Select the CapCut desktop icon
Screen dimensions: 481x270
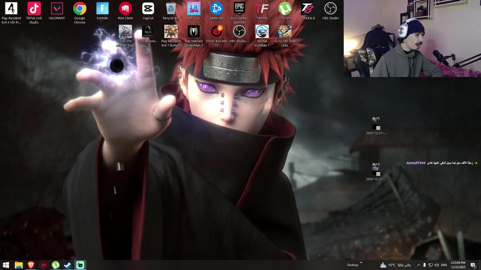(x=148, y=11)
